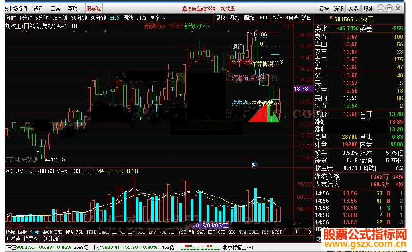The image size is (412, 252).
Task: Select the 30分钟 period
Action: [x=79, y=18]
